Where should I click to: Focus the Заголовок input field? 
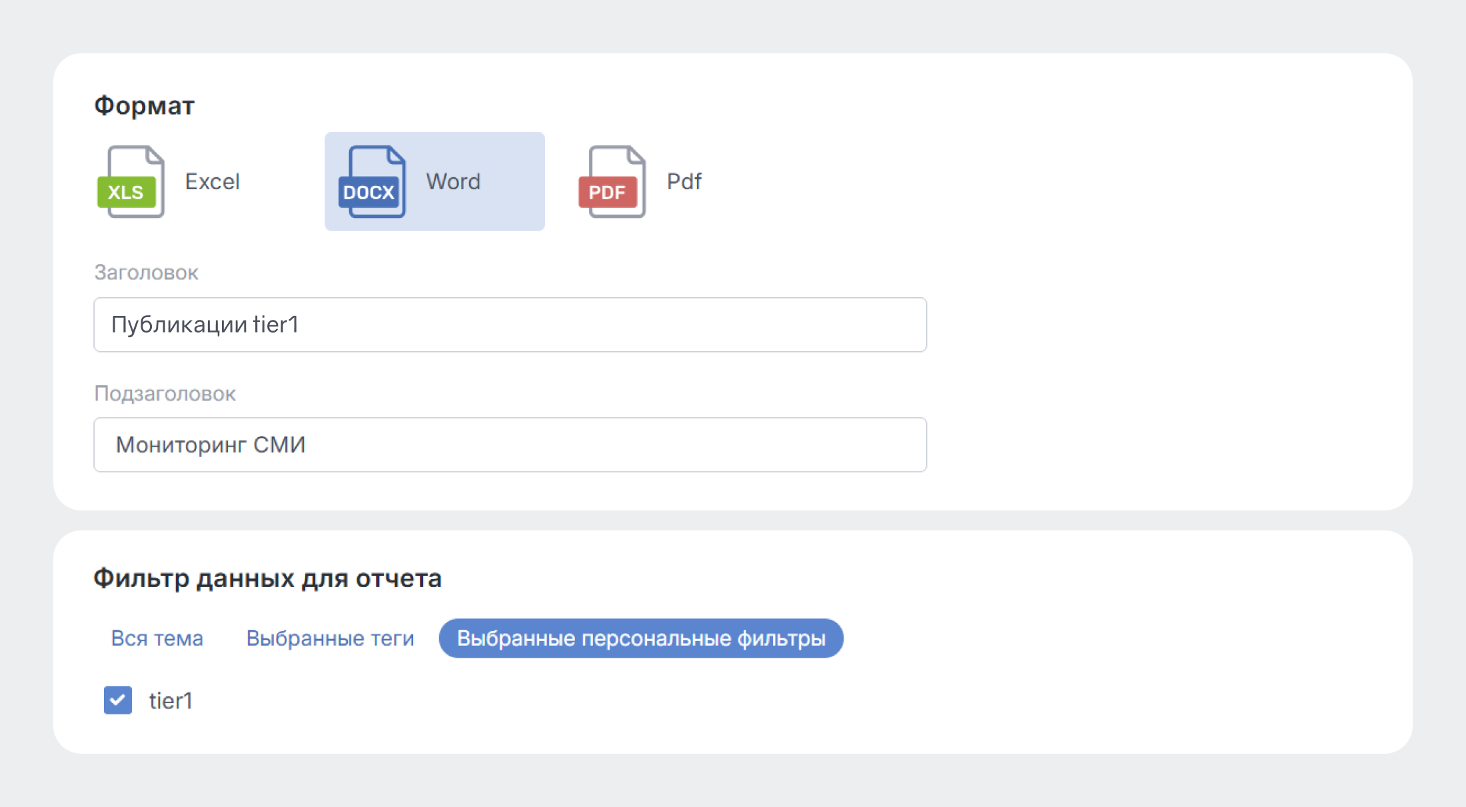(x=600, y=325)
